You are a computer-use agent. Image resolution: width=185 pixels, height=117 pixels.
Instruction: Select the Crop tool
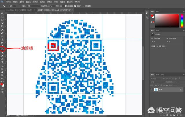tap(2, 26)
